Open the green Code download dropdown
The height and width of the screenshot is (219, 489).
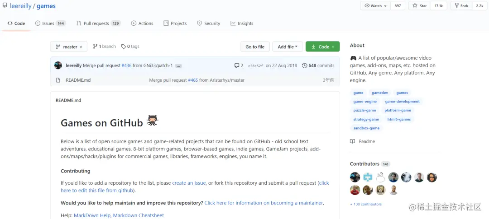coord(322,47)
